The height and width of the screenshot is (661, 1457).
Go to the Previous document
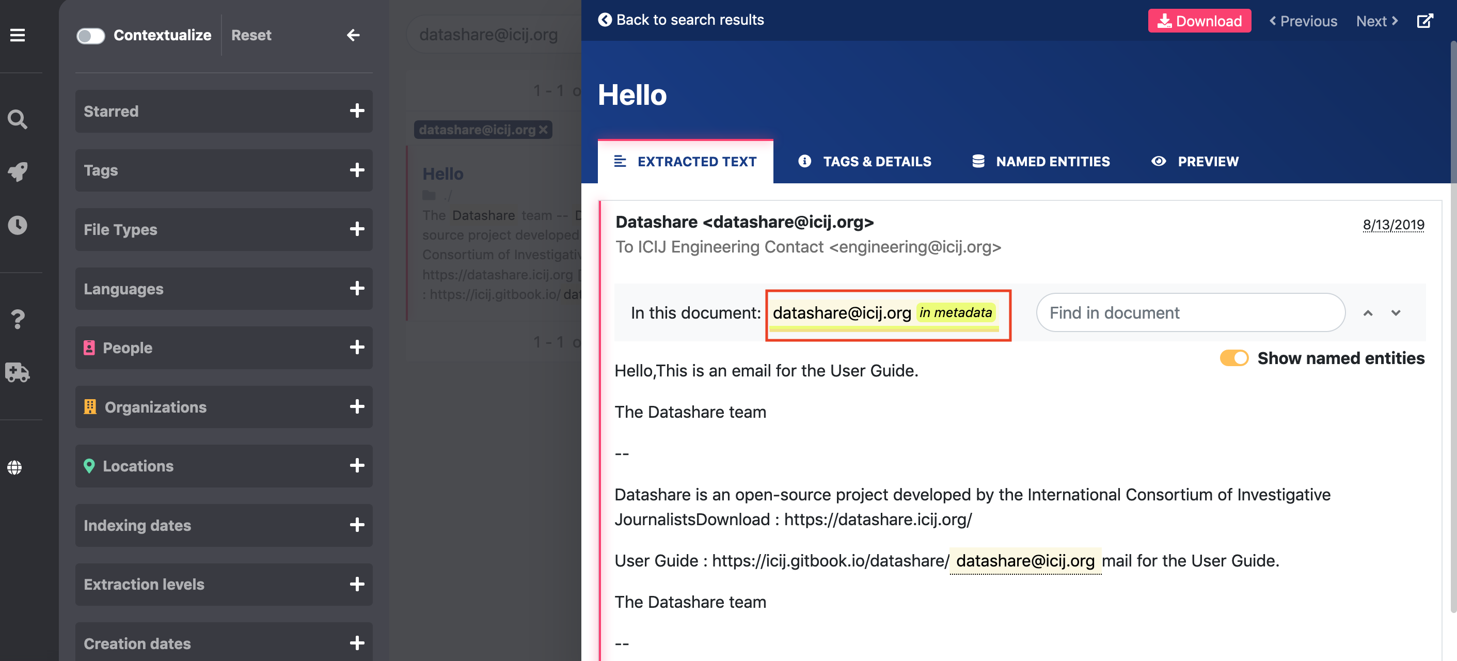pyautogui.click(x=1303, y=21)
